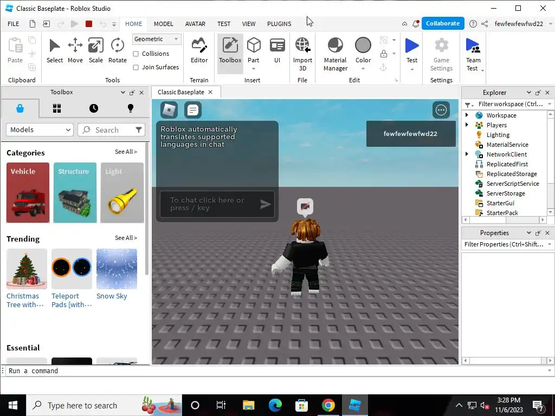Screen dimensions: 555x416
Task: Select the Structure category thumbnail
Action: coord(75,193)
